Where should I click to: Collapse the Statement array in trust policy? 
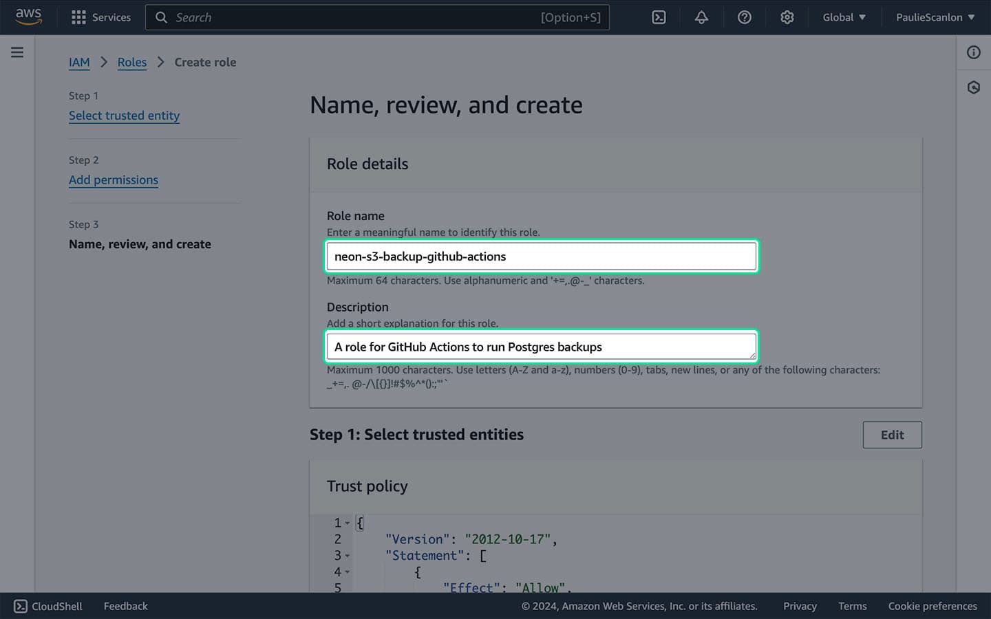(x=347, y=556)
